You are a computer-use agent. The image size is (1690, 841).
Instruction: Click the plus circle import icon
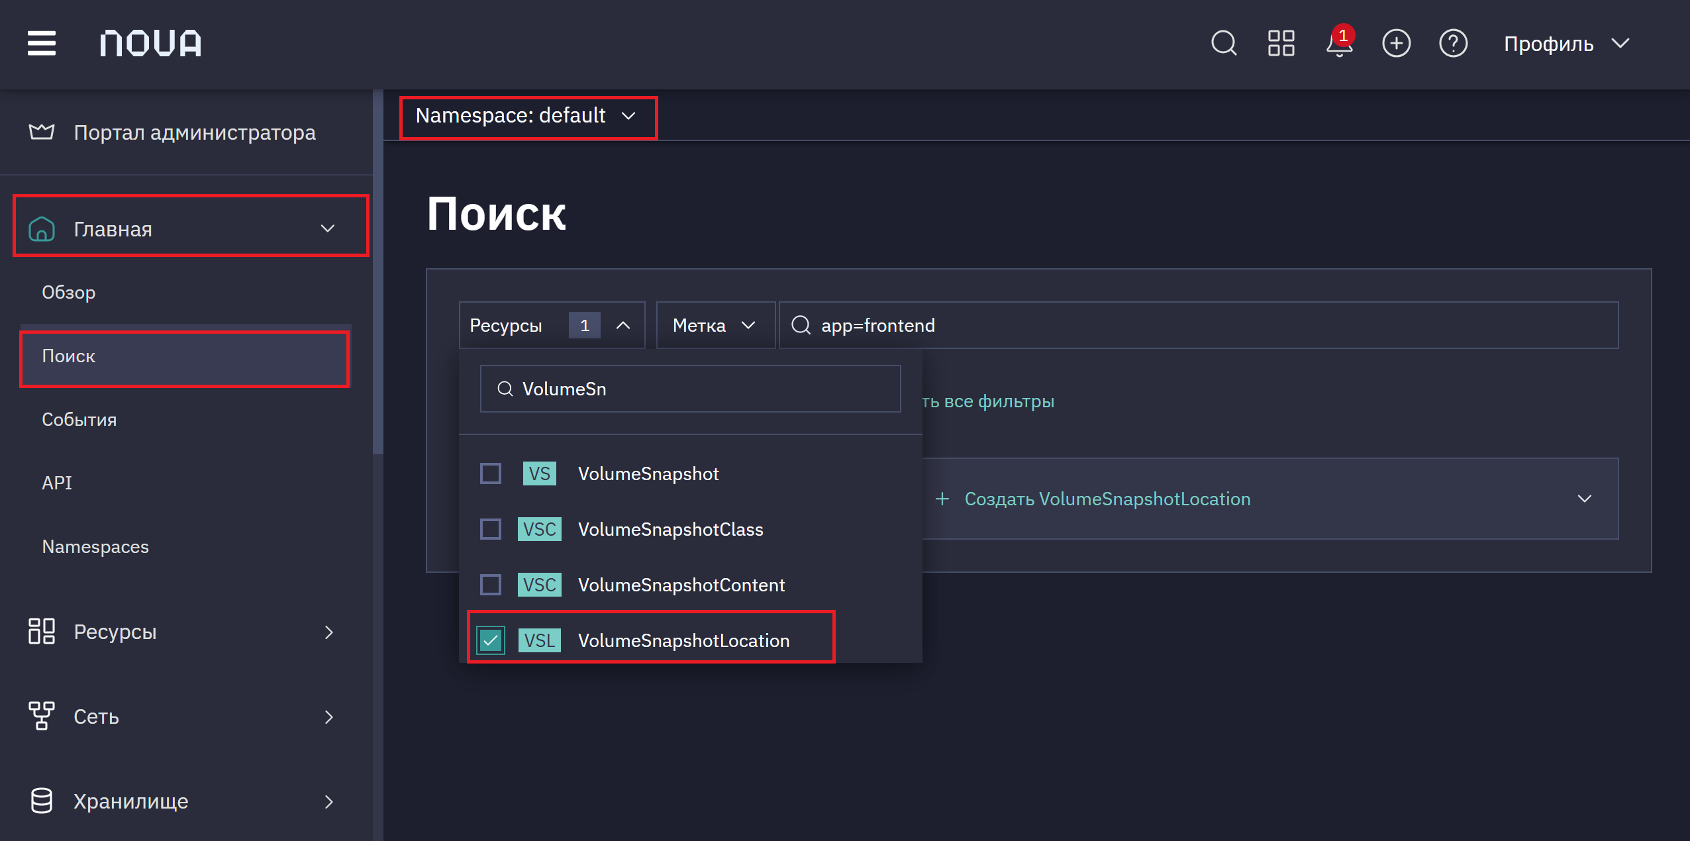tap(1396, 44)
